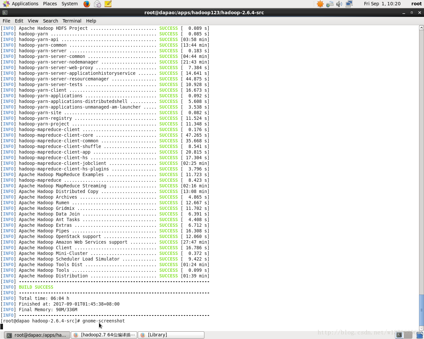Maximize the terminal window
Screen dimensions: 424x339
tap(412, 13)
